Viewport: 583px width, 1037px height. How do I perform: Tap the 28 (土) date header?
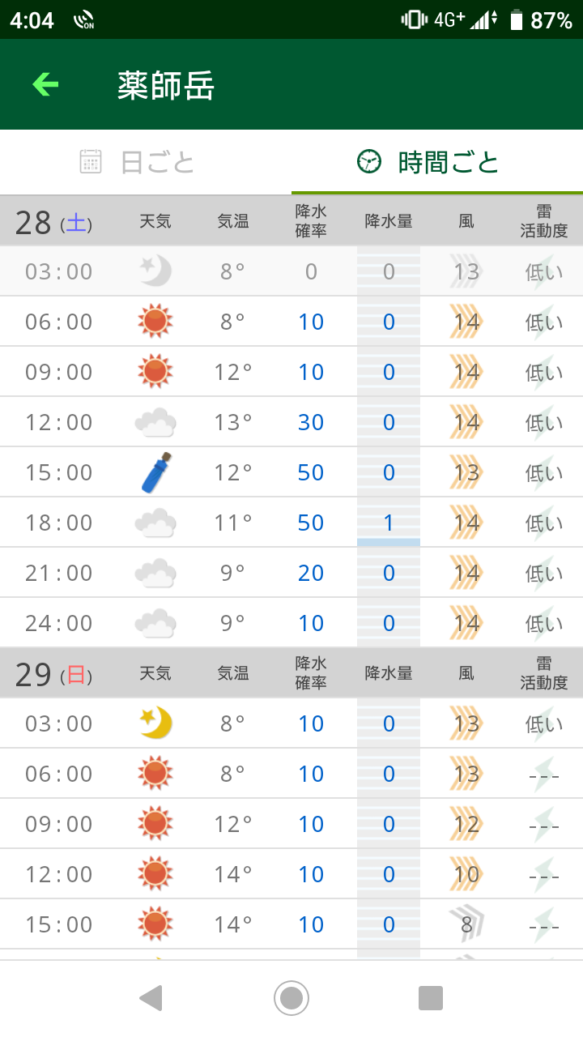53,221
